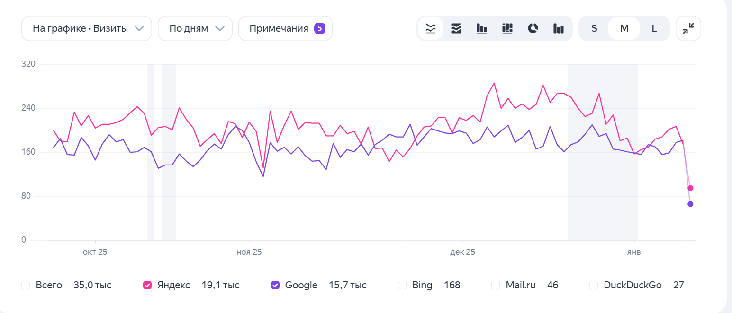Switch to pie chart view
Viewport: 732px width, 313px height.
[533, 28]
